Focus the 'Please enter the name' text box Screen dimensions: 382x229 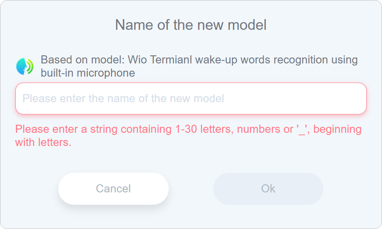click(x=191, y=98)
